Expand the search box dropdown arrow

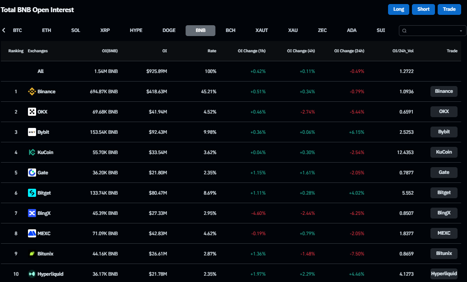click(x=461, y=31)
